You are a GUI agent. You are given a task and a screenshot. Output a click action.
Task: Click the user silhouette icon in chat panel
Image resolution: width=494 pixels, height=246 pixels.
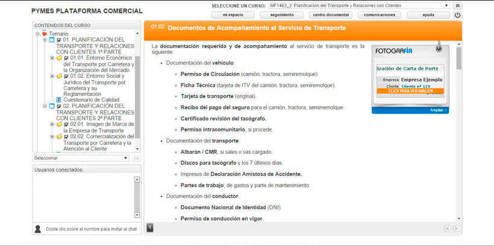point(38,229)
